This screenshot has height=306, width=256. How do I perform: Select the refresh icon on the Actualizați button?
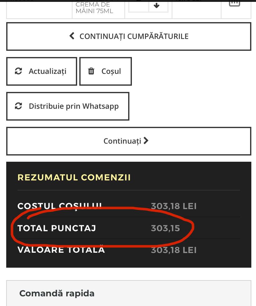tap(18, 71)
